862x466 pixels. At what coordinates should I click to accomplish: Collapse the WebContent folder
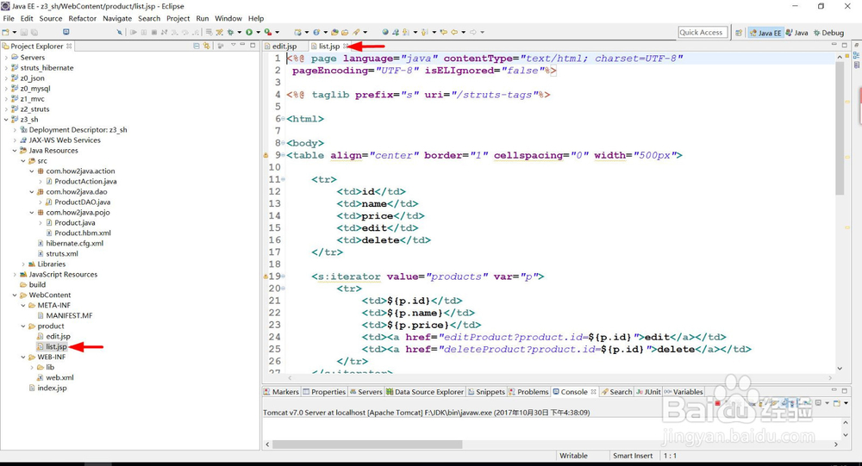(x=15, y=295)
